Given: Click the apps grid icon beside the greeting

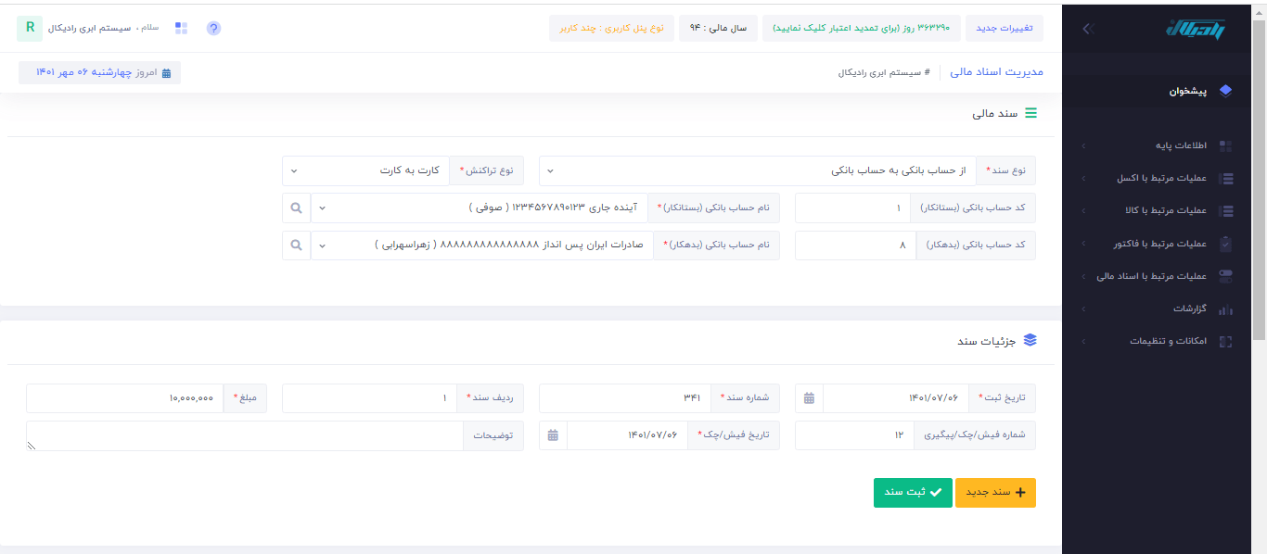Looking at the screenshot, I should [x=181, y=28].
